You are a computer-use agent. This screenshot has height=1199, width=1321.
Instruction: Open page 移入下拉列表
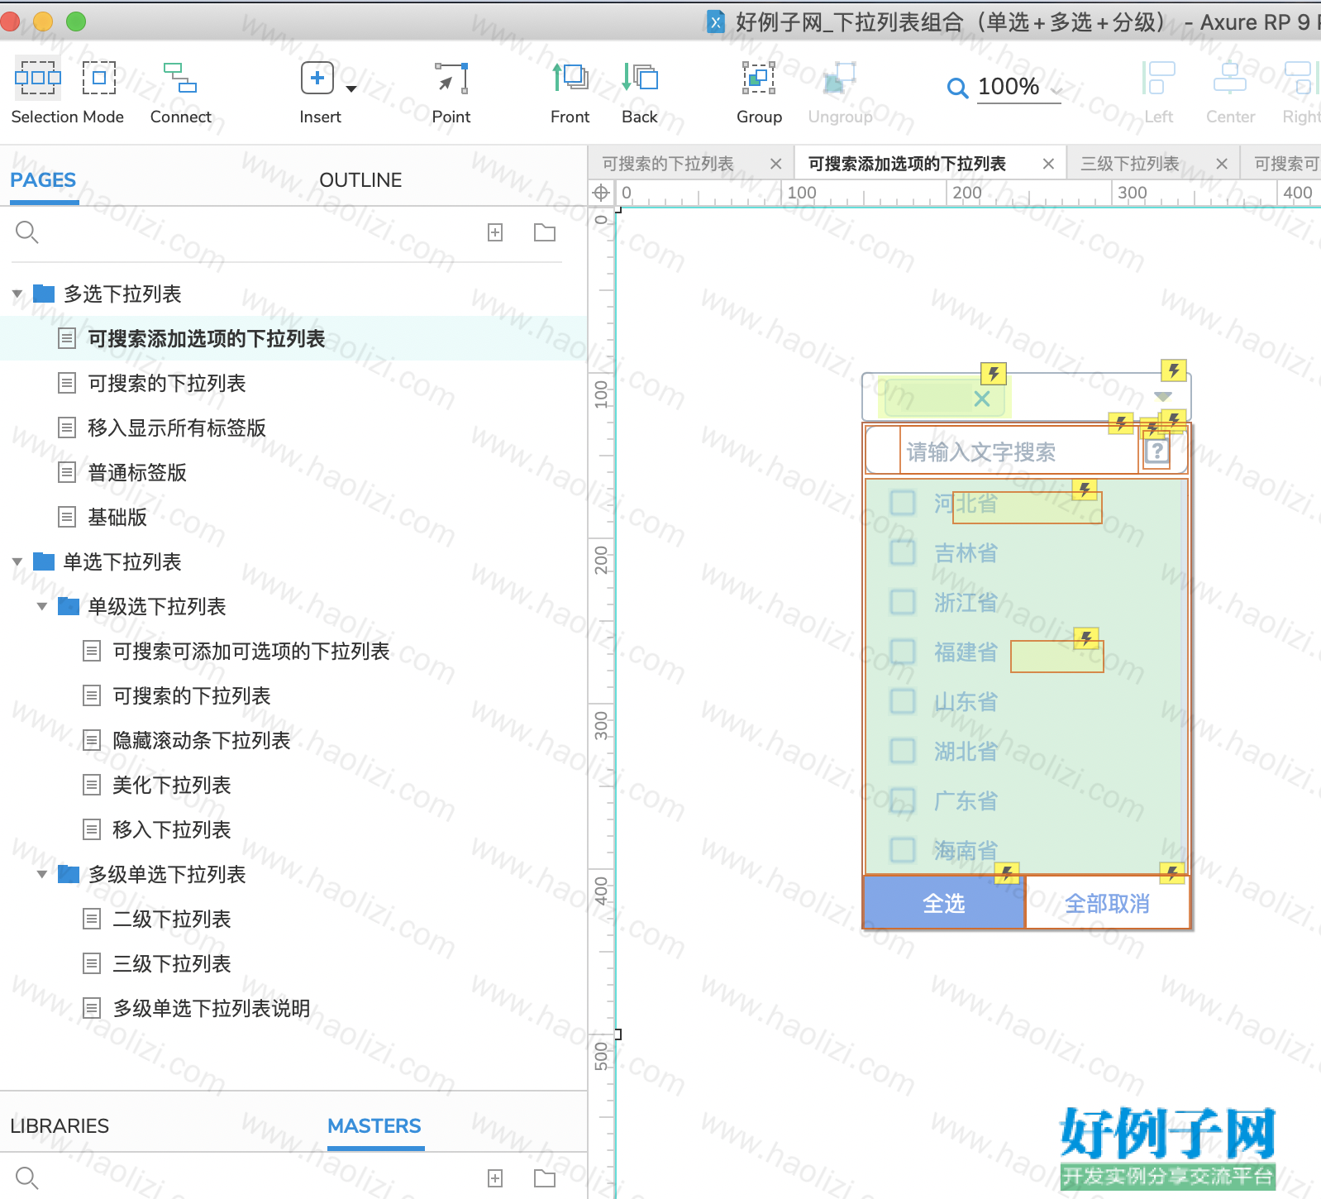(172, 830)
